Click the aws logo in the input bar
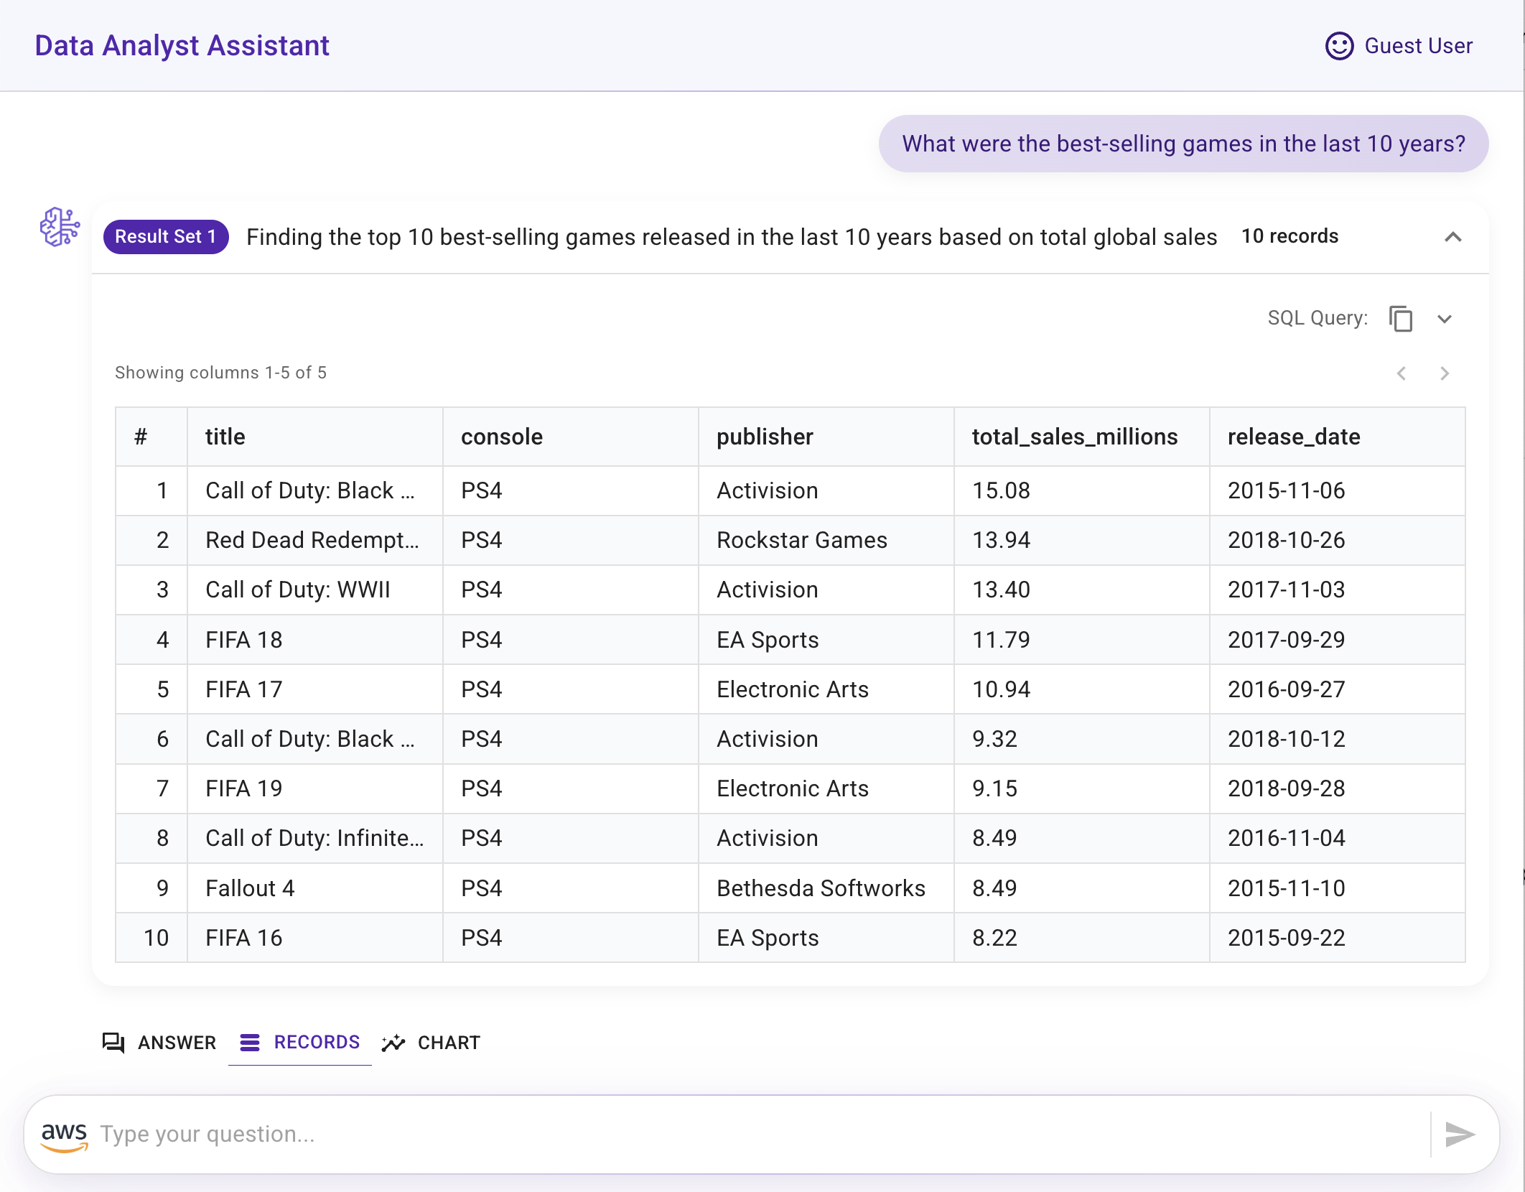Screen dimensions: 1525x1192 65,1135
